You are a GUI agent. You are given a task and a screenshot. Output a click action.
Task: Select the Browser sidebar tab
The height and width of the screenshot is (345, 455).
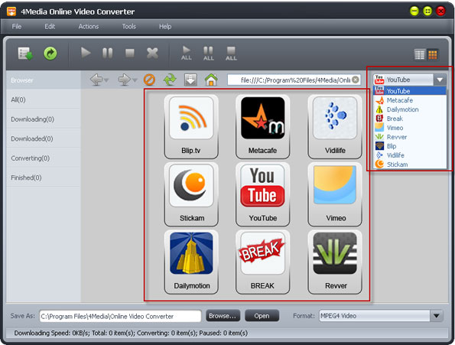(x=44, y=80)
